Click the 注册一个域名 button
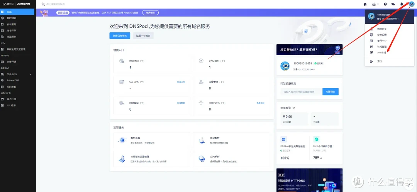 click(143, 35)
